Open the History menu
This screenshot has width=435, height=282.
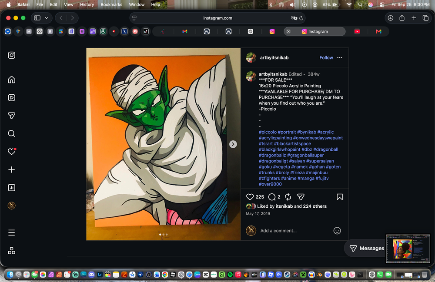coord(87,4)
